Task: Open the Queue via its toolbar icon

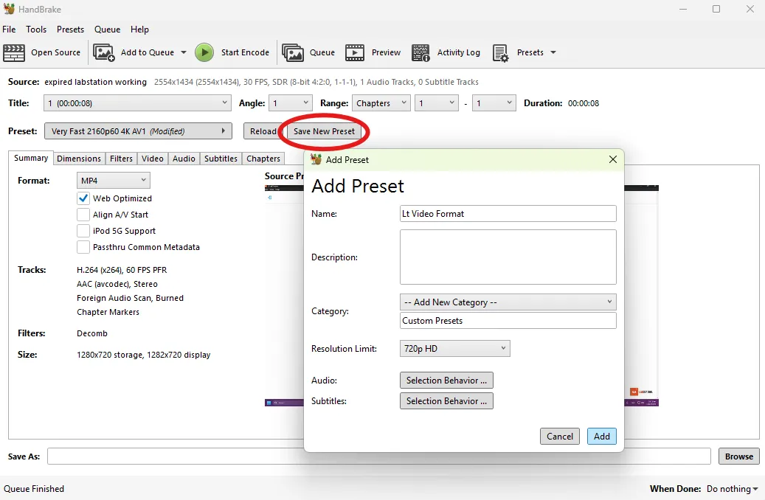Action: [x=293, y=52]
